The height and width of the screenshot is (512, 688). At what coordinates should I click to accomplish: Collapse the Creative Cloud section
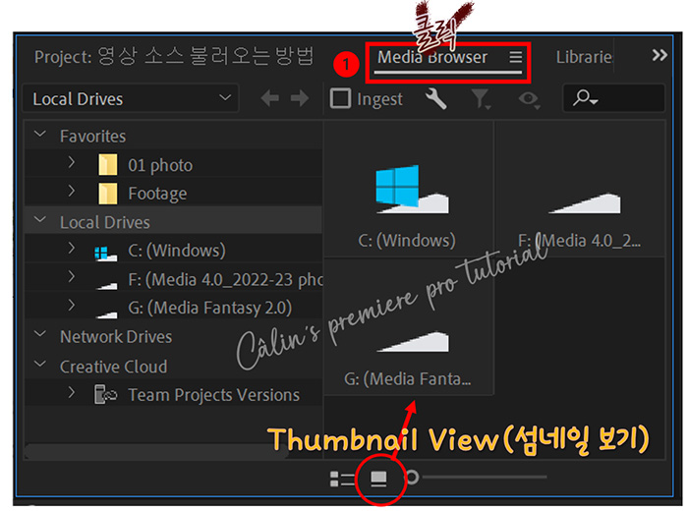[40, 365]
